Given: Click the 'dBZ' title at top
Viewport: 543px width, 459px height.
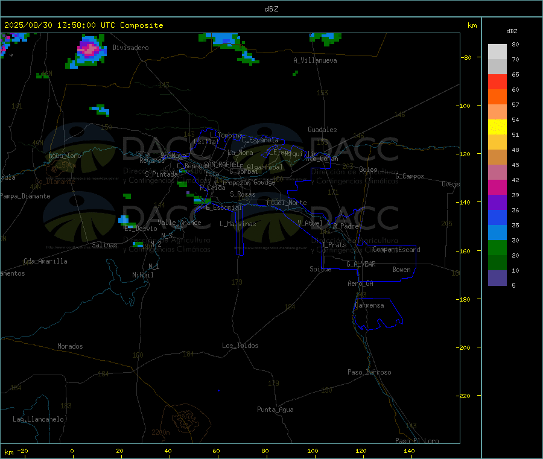Looking at the screenshot, I should pyautogui.click(x=271, y=9).
